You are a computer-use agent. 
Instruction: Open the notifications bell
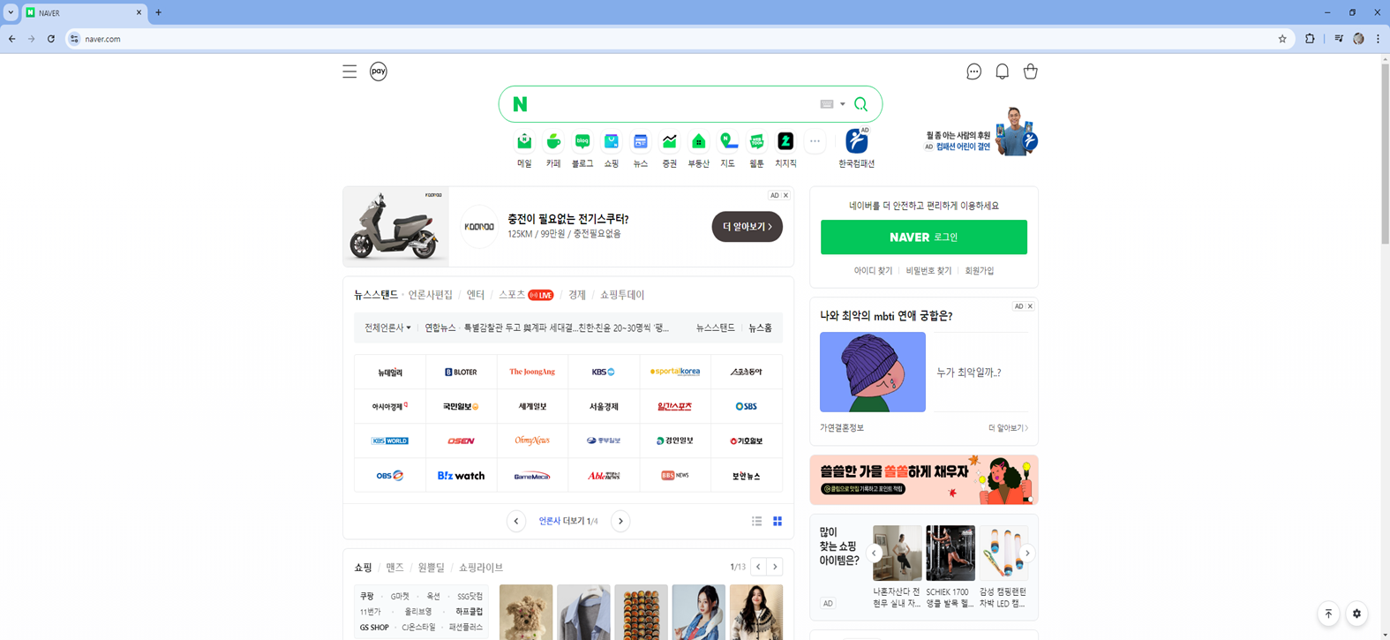click(x=1002, y=72)
